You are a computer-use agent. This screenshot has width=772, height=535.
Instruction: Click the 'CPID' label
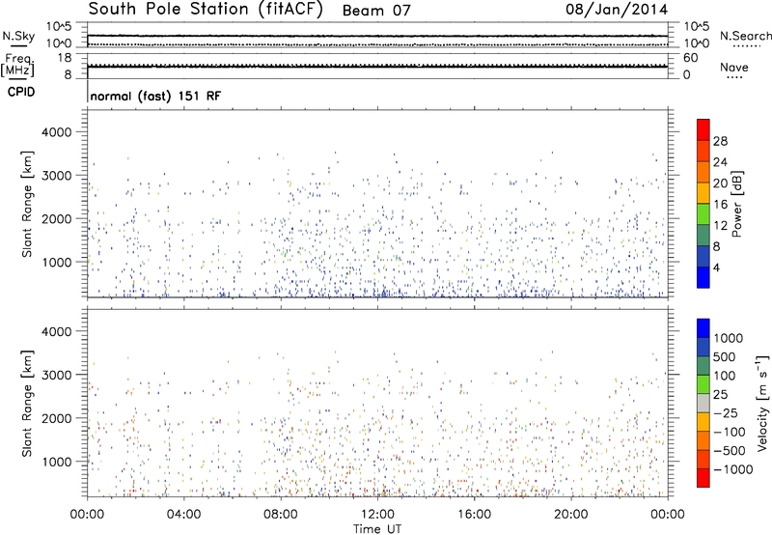coord(21,92)
